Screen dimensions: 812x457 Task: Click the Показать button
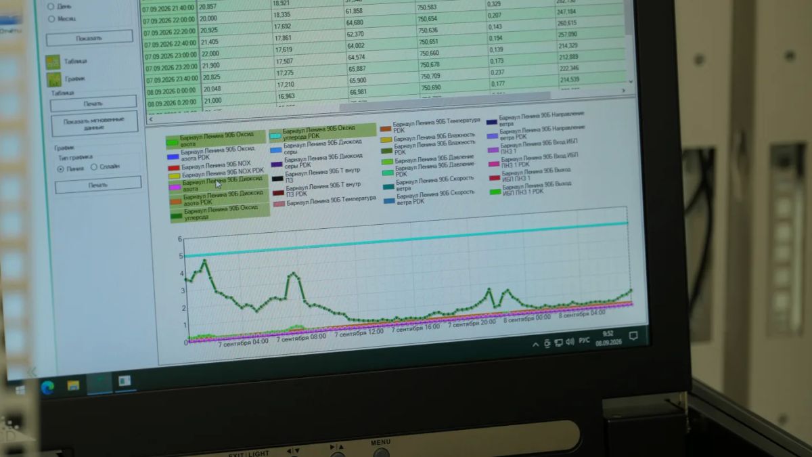[89, 37]
